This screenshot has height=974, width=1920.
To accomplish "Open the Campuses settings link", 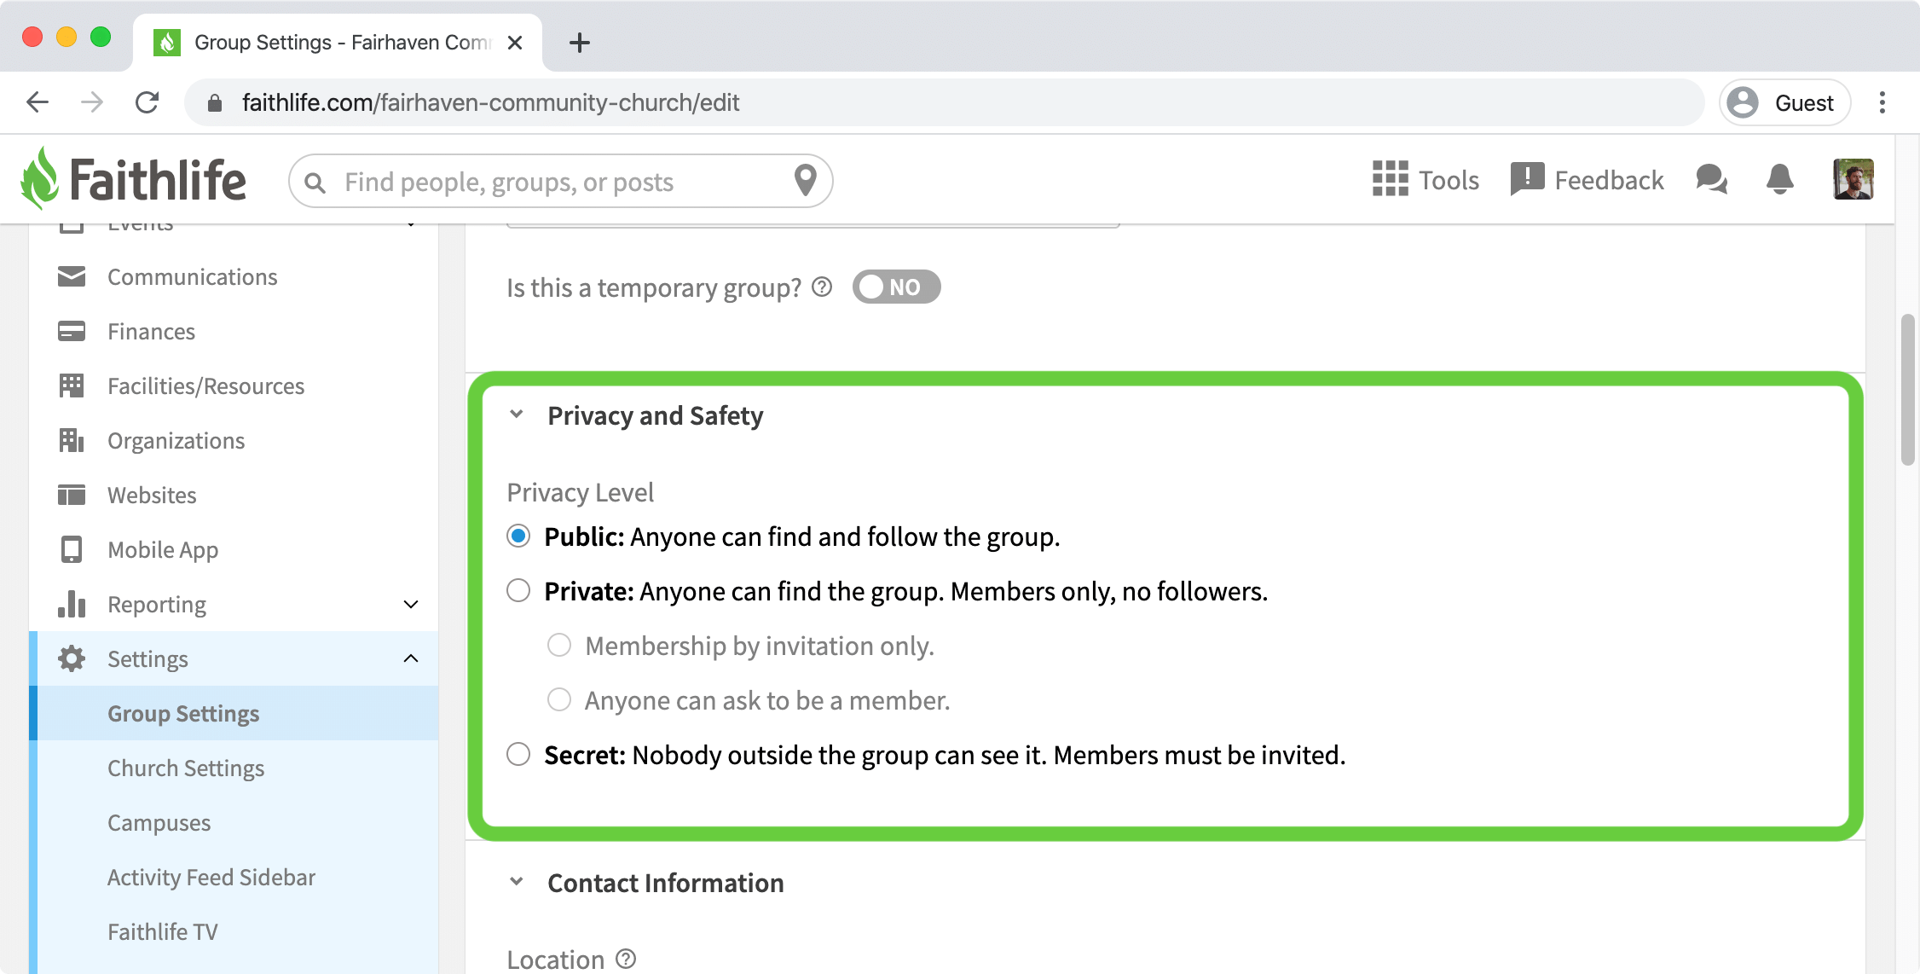I will pyautogui.click(x=159, y=822).
